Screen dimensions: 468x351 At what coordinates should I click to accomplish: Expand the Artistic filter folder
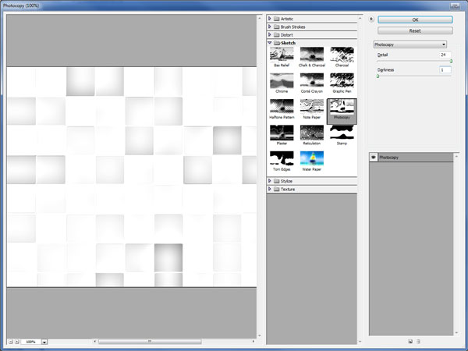coord(271,18)
